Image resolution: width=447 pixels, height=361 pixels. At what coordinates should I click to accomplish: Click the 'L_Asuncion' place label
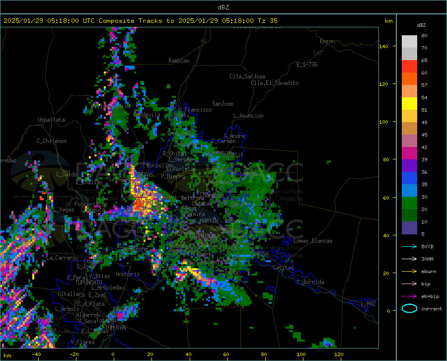click(248, 116)
